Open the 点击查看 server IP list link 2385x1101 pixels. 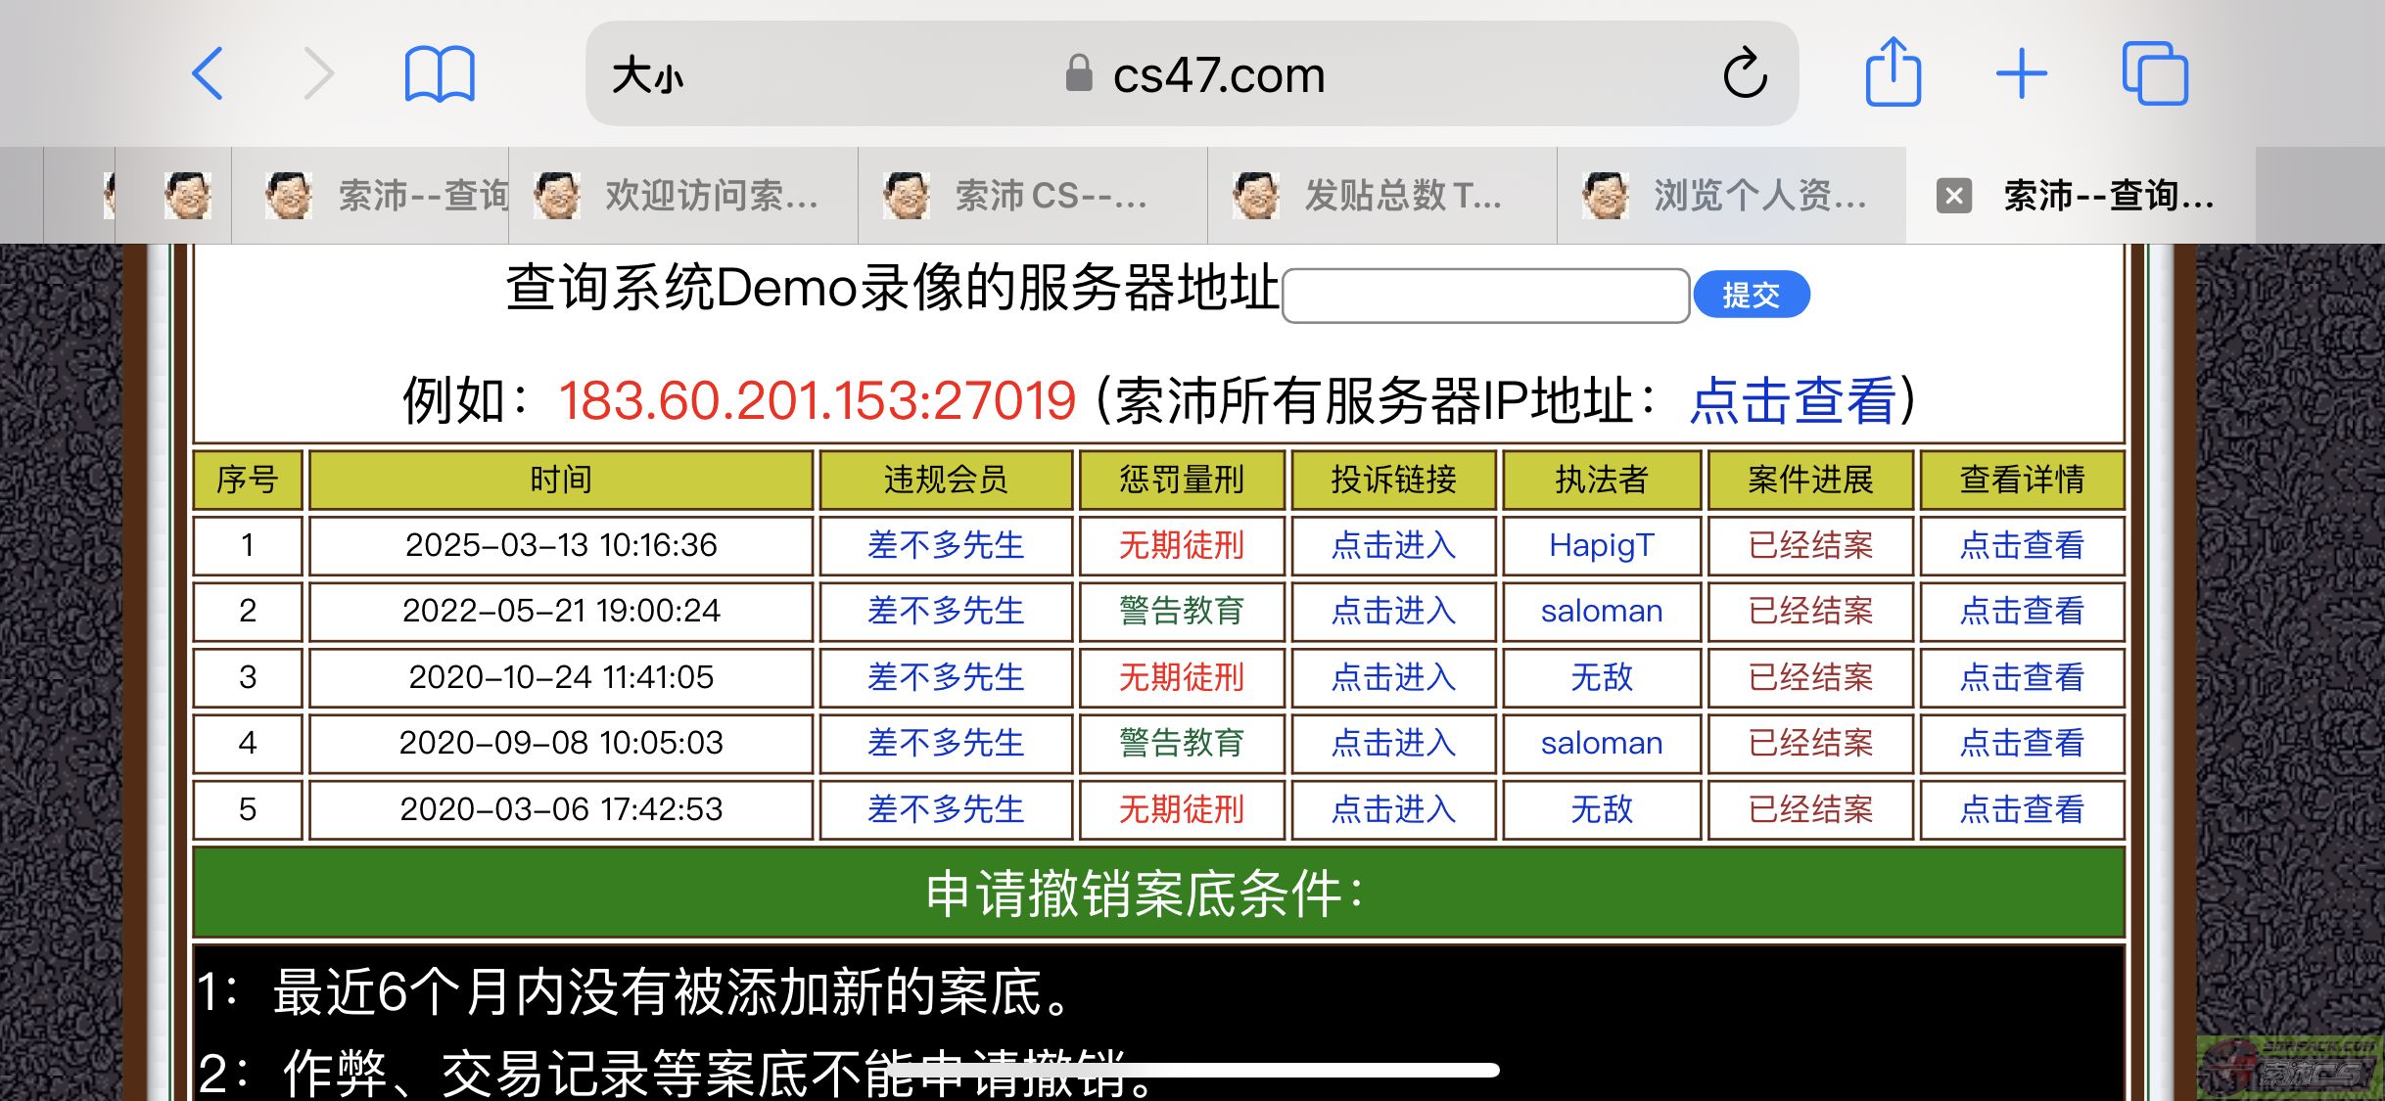[x=1793, y=401]
